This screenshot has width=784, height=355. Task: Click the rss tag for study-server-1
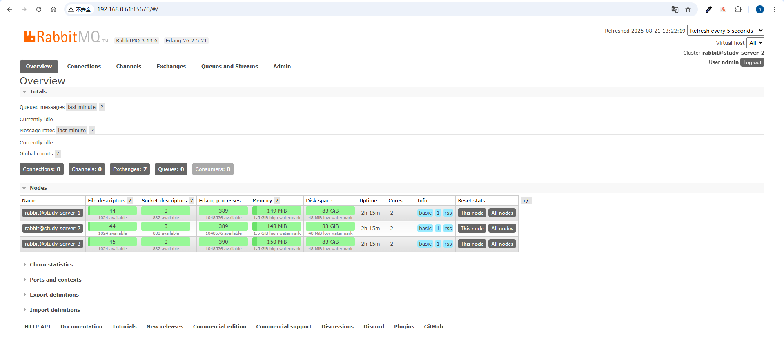pyautogui.click(x=448, y=213)
